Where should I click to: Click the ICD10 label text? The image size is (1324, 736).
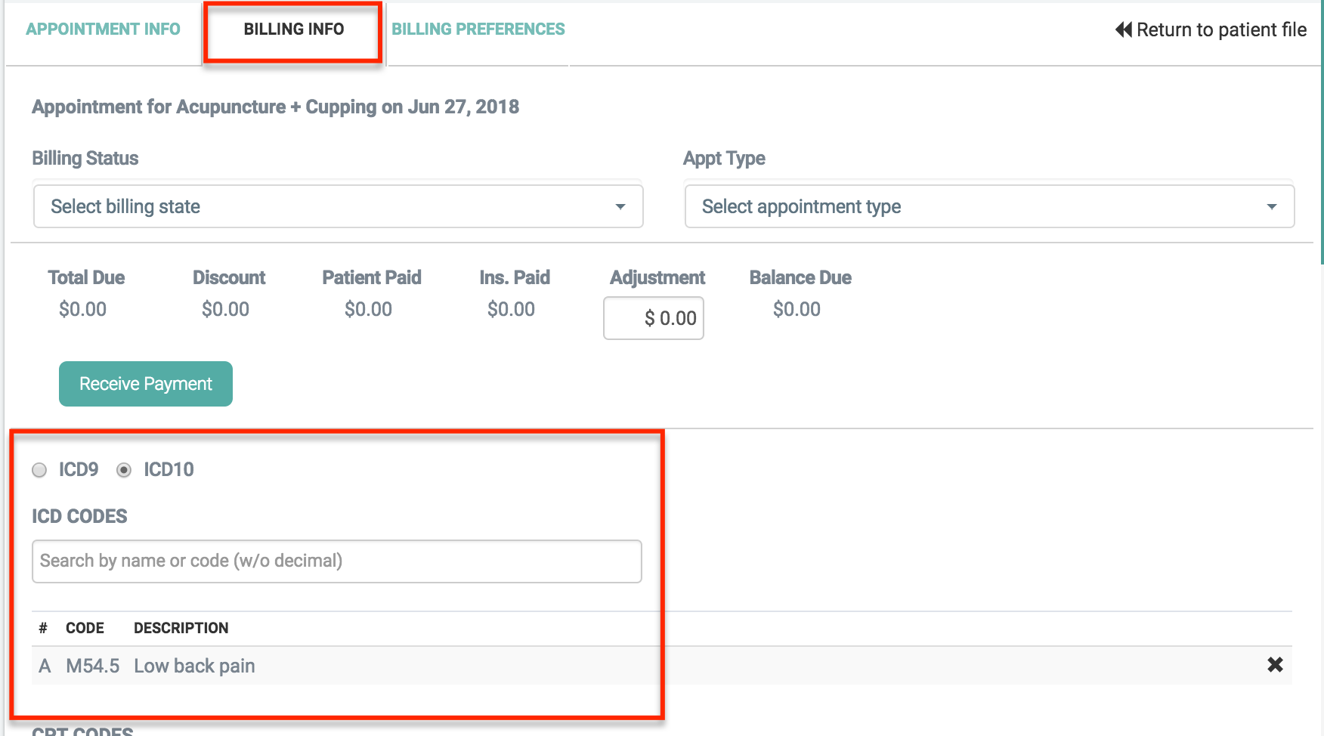169,470
